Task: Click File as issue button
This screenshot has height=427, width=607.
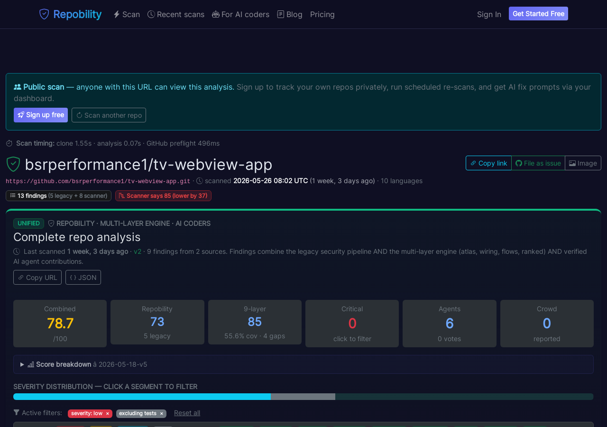Action: pos(538,163)
